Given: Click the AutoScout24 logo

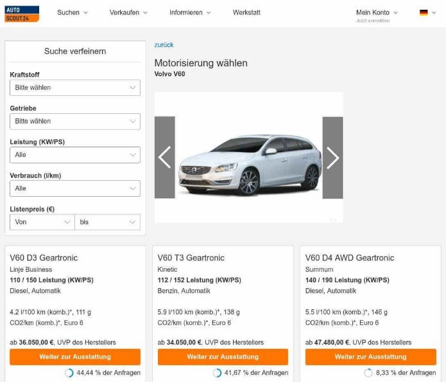Looking at the screenshot, I should (22, 14).
